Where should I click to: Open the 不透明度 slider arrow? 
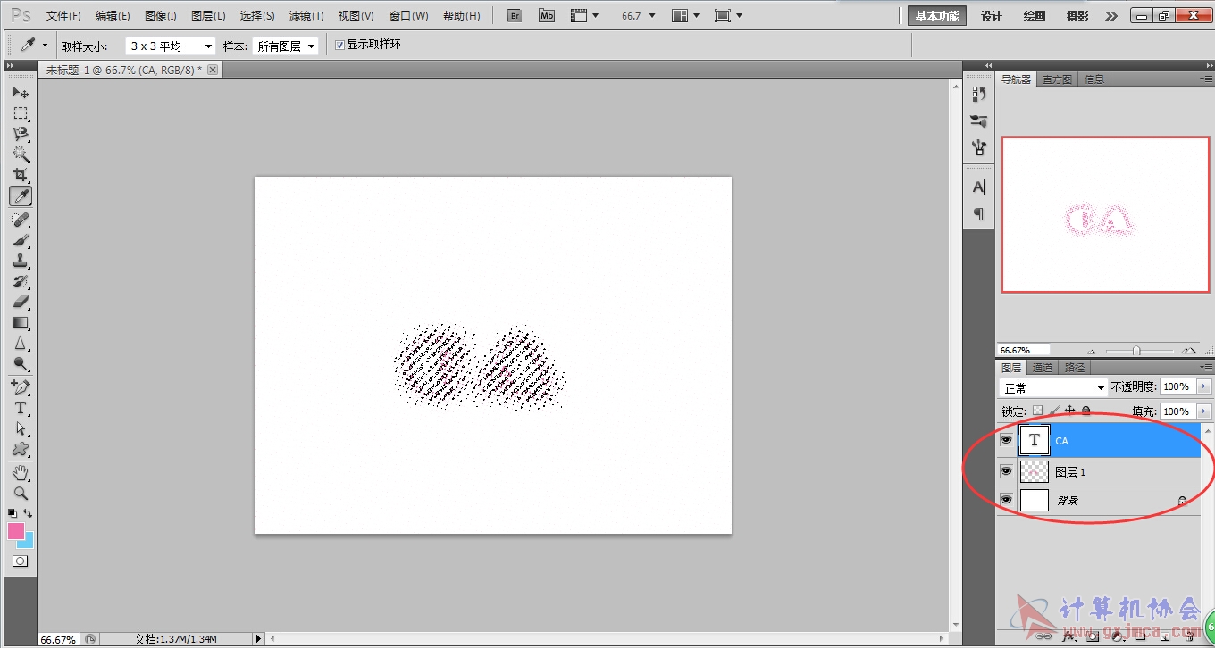pos(1204,387)
